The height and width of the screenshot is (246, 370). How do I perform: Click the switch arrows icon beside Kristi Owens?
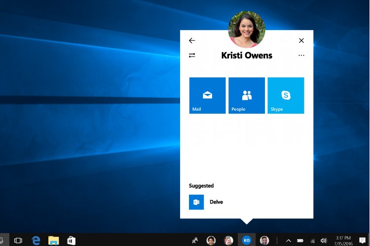(x=192, y=55)
